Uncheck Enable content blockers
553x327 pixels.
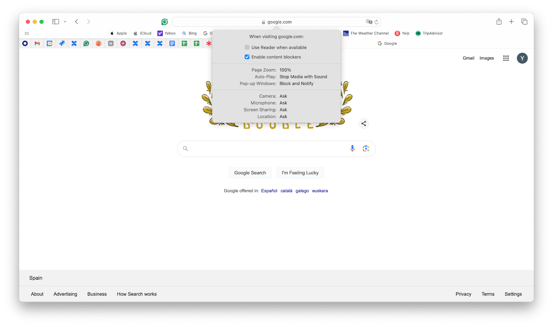click(247, 57)
